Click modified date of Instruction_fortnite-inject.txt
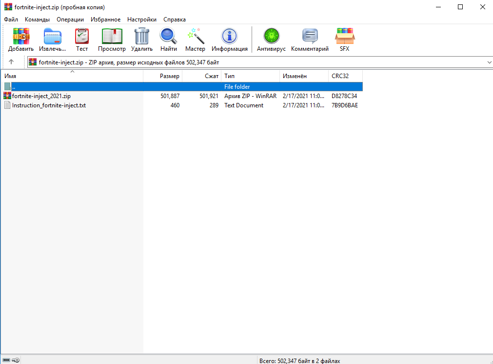Image resolution: width=493 pixels, height=364 pixels. tap(303, 105)
